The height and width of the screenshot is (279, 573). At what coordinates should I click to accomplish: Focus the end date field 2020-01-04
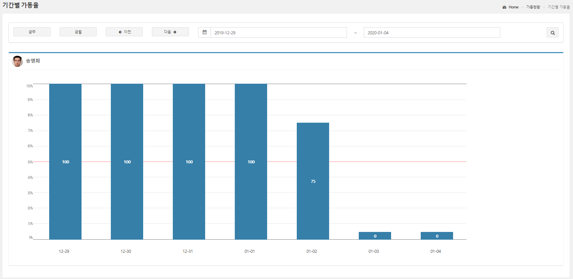[x=432, y=33]
